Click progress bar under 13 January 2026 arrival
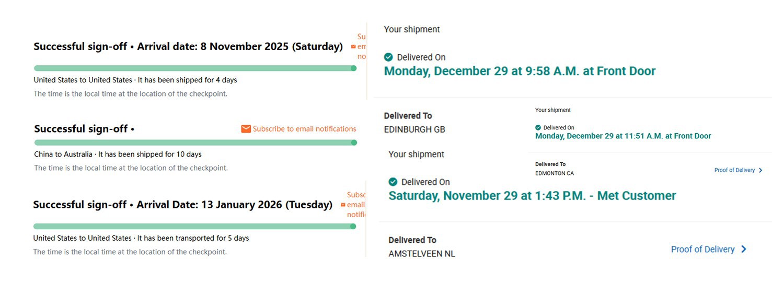This screenshot has width=772, height=284. tap(193, 227)
